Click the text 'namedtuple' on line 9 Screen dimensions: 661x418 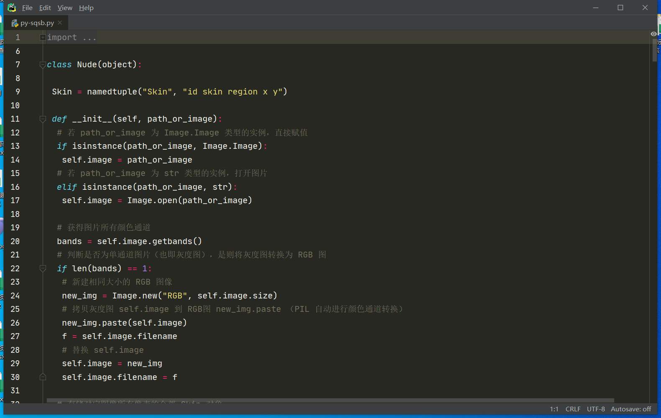[112, 92]
